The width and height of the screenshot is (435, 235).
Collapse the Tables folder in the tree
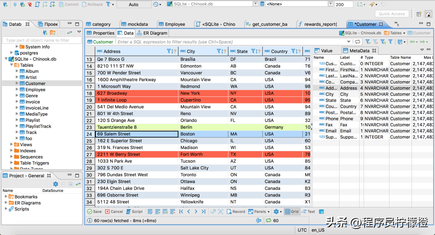11,65
